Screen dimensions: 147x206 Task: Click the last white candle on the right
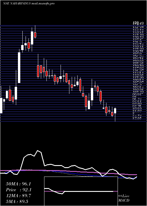pos(115,111)
